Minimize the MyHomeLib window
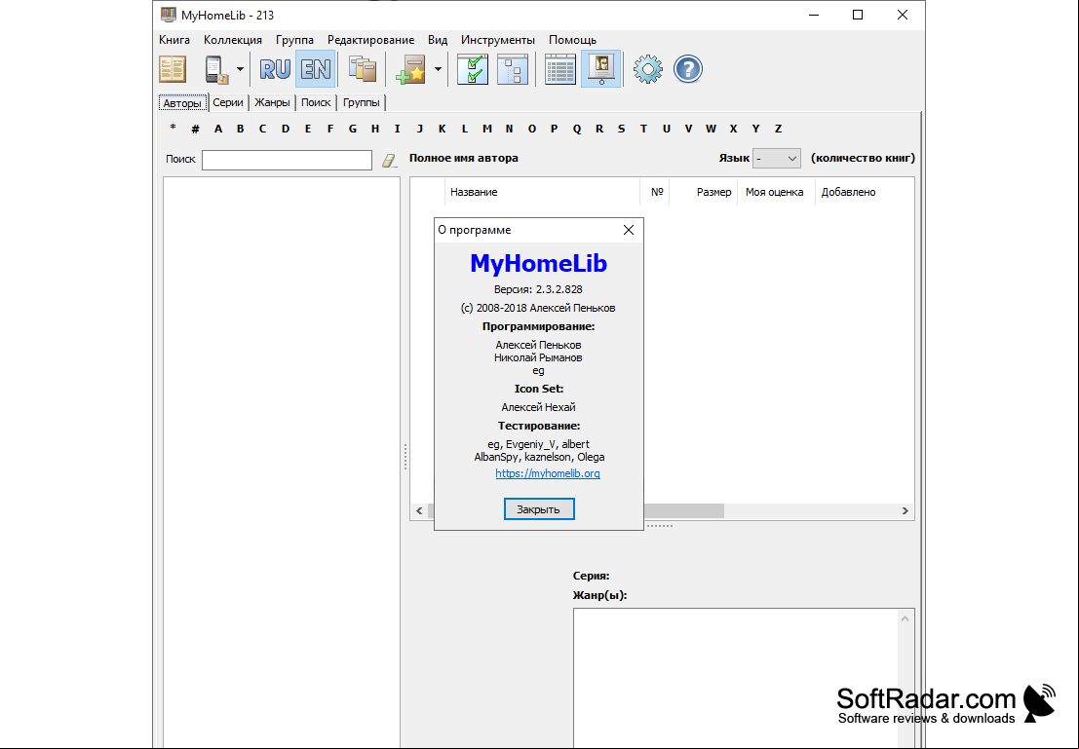Image resolution: width=1079 pixels, height=749 pixels. (813, 16)
